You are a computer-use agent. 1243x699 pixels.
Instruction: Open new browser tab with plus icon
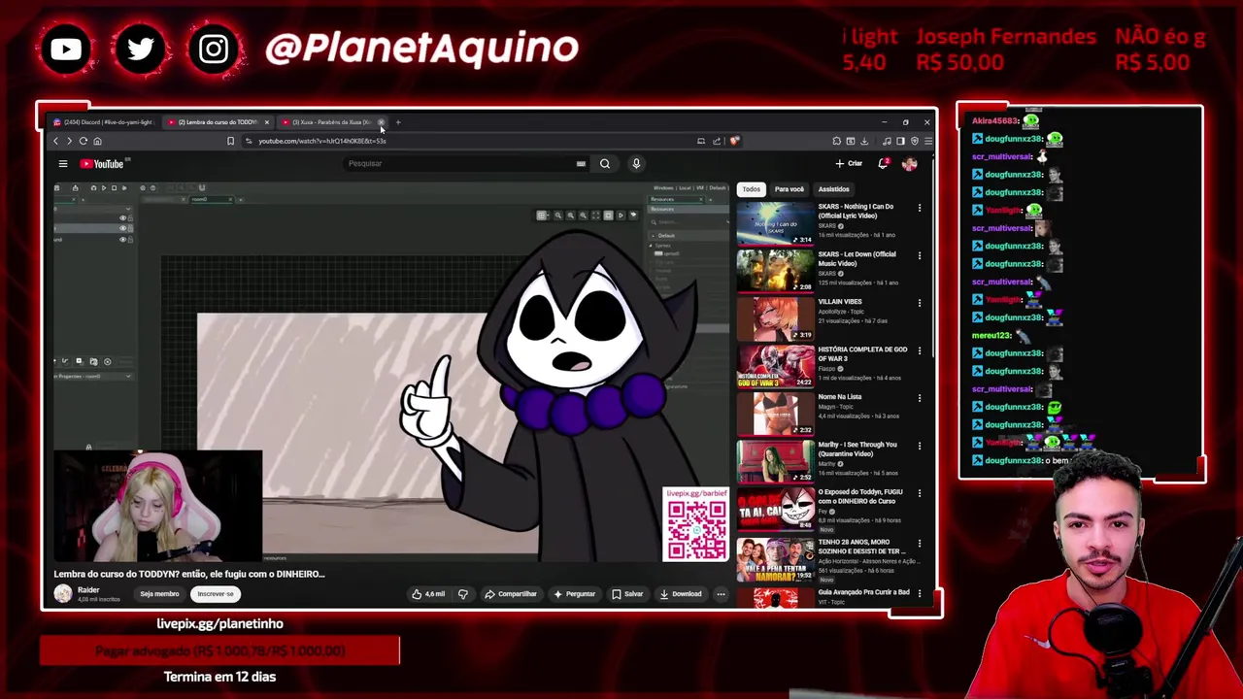(398, 122)
